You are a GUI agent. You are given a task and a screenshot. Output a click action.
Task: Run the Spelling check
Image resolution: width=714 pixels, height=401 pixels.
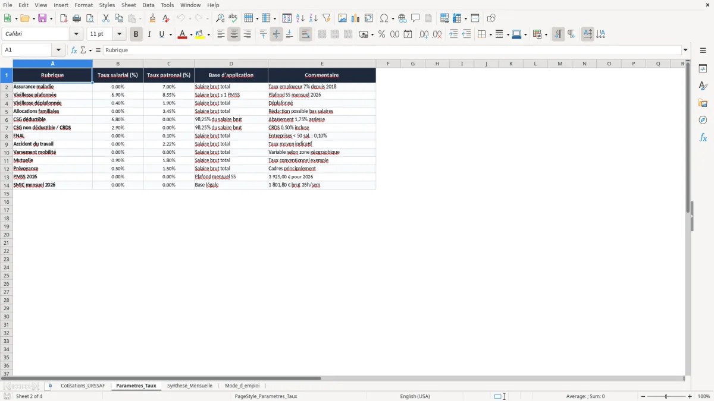(233, 18)
